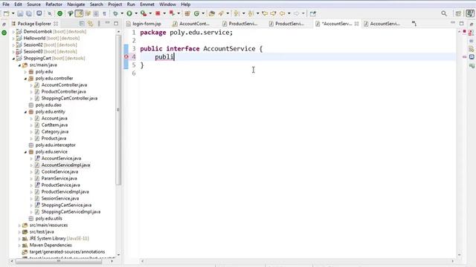Open the File menu
Screen dimensions: 476x267
pos(6,4)
